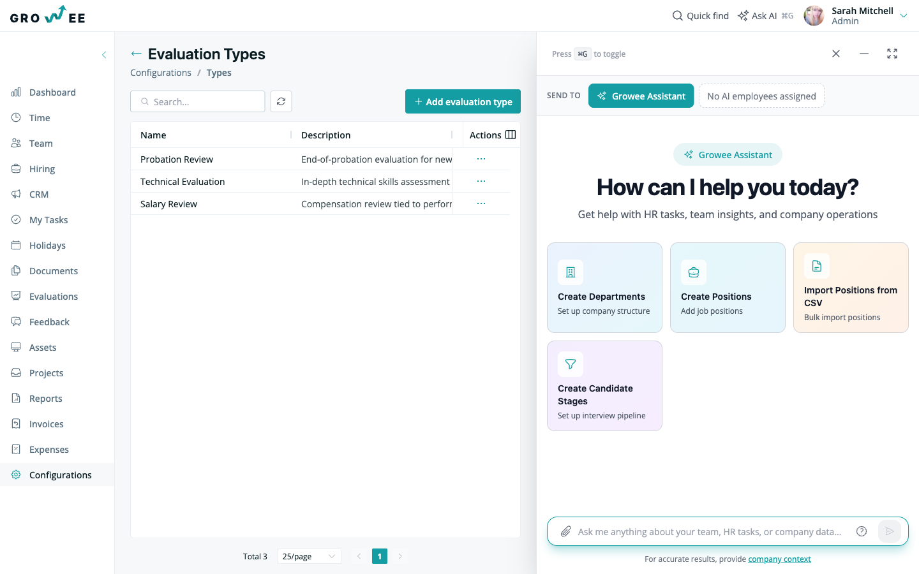The image size is (919, 574).
Task: Click the paperclip attach icon in chat input
Action: (x=565, y=531)
